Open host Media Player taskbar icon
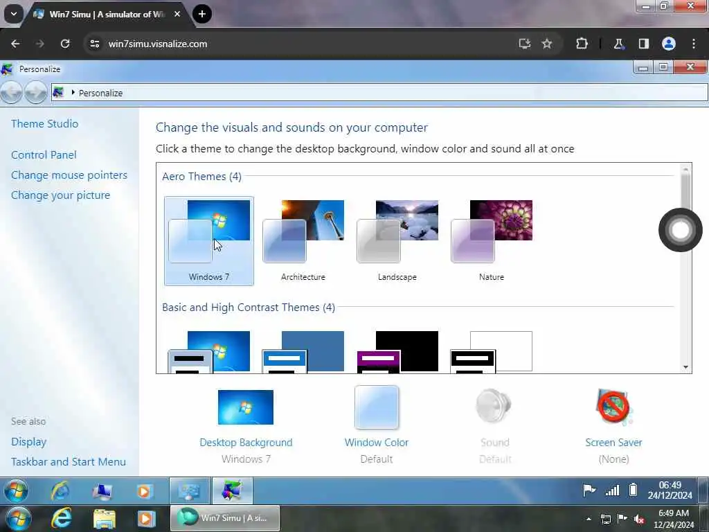This screenshot has height=532, width=709. click(146, 519)
